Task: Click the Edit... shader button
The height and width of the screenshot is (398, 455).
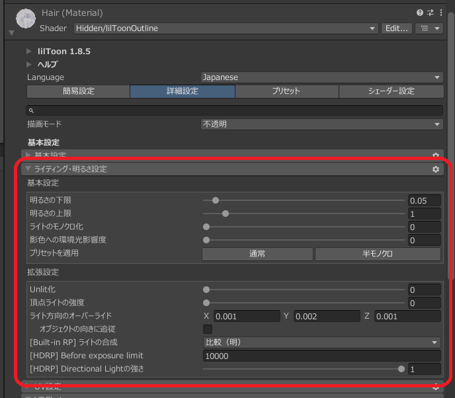Action: click(396, 28)
